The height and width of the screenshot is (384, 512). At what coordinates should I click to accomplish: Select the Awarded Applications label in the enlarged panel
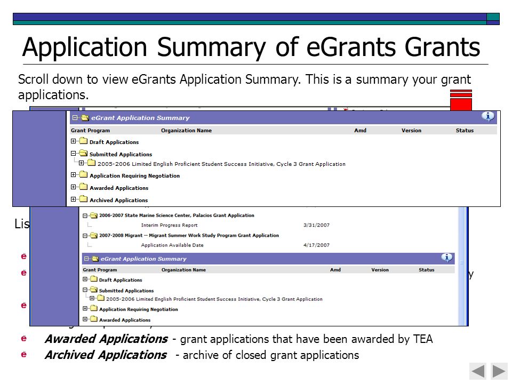(119, 188)
